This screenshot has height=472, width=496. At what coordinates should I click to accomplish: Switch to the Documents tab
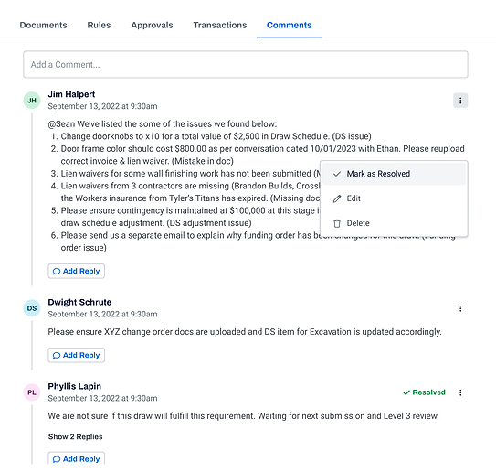click(43, 25)
